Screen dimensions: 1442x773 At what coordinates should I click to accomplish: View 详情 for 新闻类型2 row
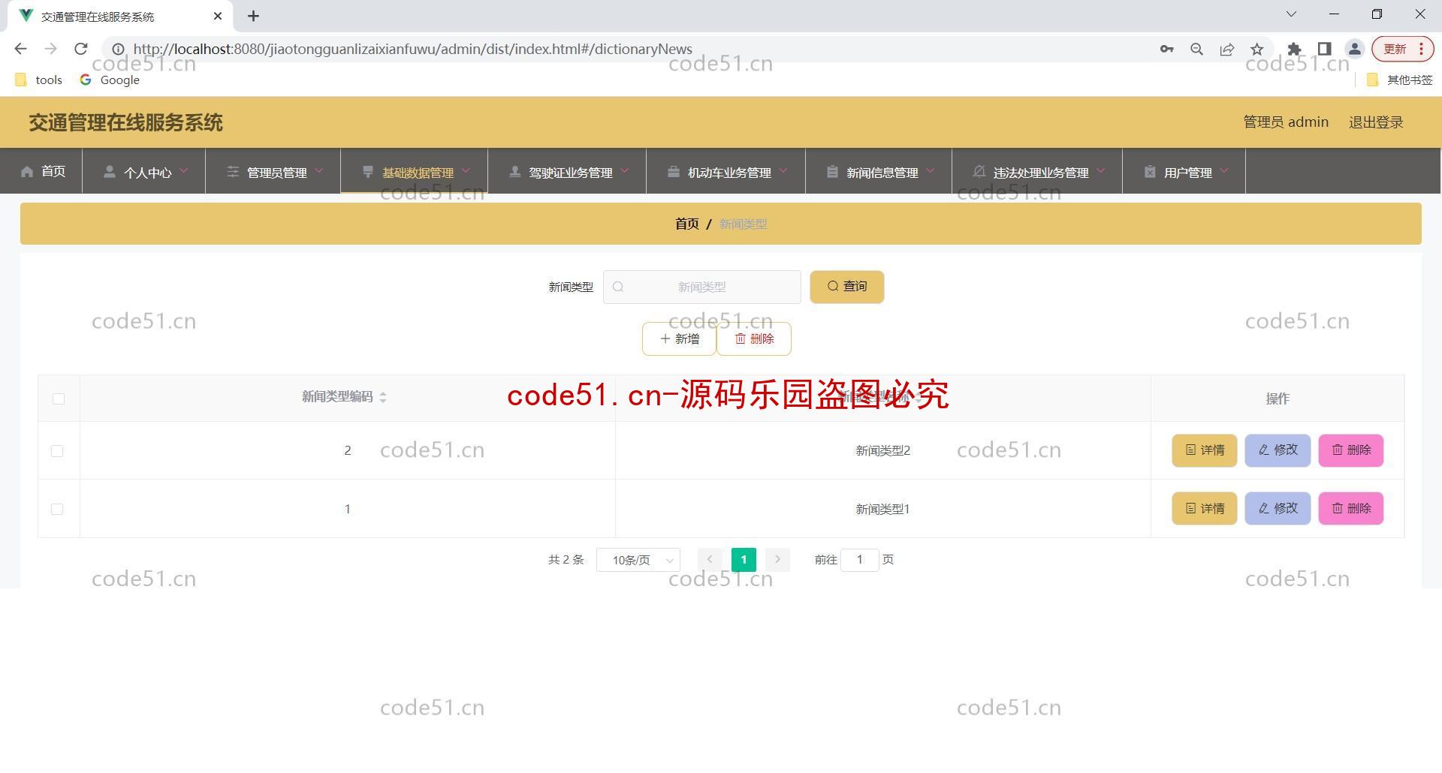(1204, 450)
